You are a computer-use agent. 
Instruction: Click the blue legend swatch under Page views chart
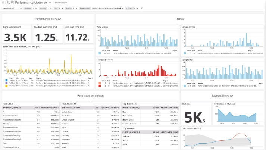tap(100, 53)
